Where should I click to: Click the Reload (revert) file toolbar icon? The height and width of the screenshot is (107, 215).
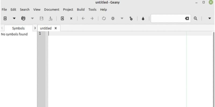[x=62, y=18]
